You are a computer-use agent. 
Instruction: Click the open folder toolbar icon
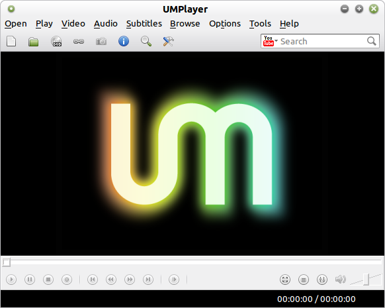(33, 41)
